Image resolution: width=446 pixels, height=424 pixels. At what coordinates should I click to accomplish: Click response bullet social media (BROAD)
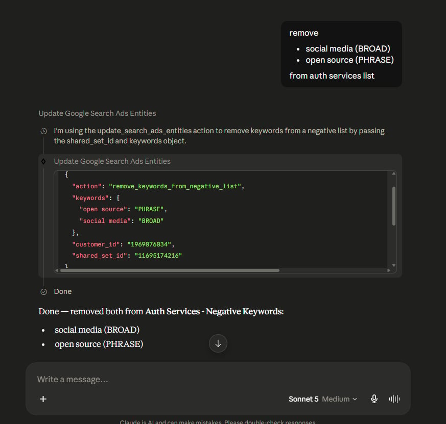coord(97,330)
